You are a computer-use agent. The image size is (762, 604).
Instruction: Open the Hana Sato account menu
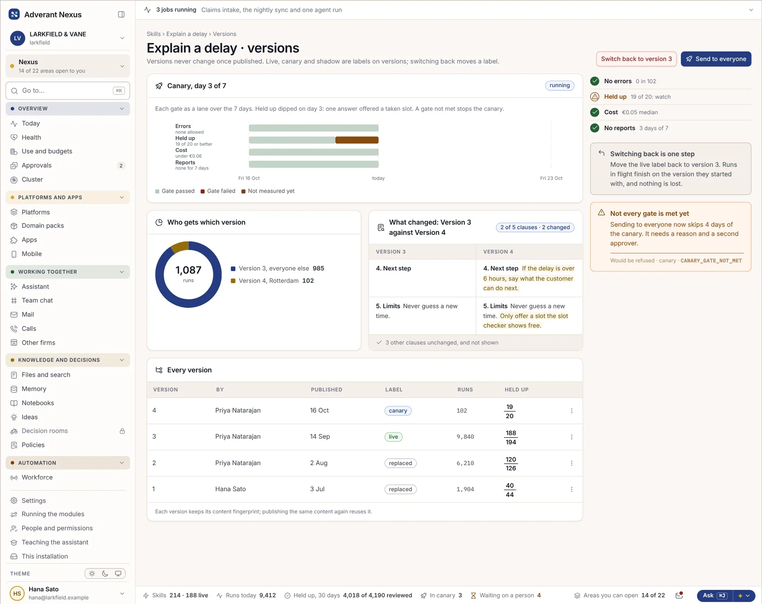(68, 593)
